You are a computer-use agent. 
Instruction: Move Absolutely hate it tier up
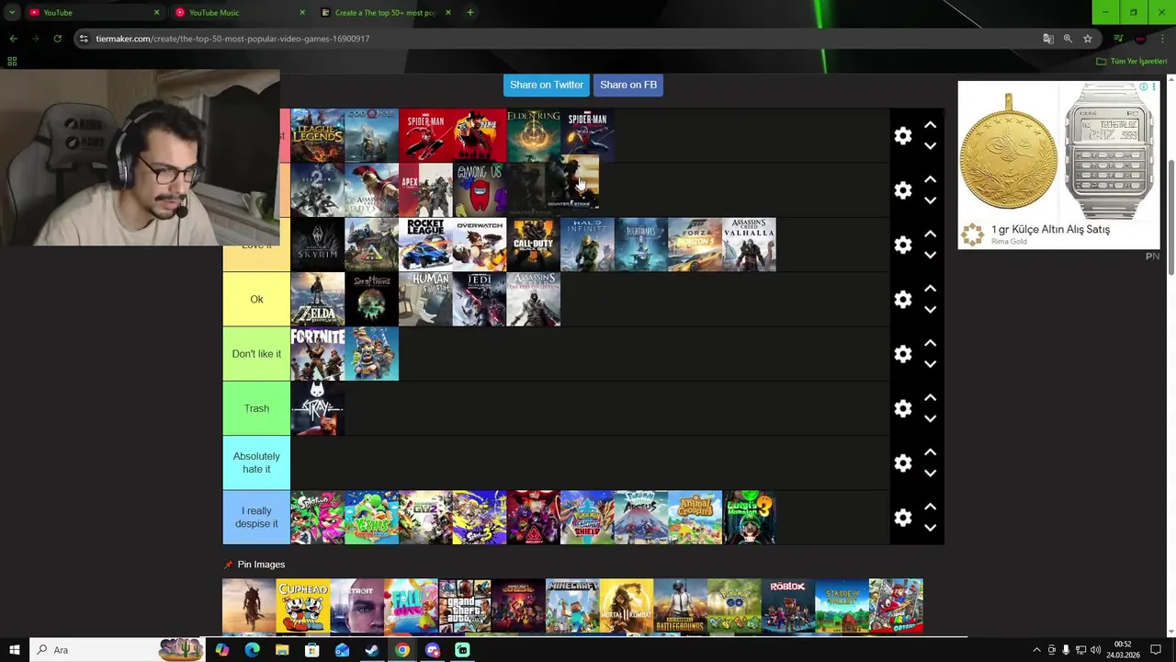(x=930, y=452)
